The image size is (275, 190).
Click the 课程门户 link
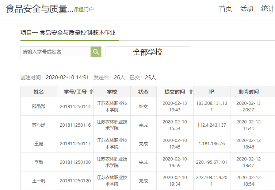coord(84,9)
